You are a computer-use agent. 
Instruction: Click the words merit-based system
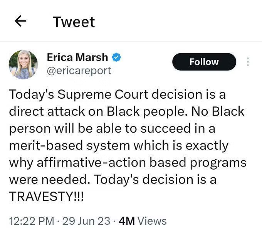click(x=69, y=146)
